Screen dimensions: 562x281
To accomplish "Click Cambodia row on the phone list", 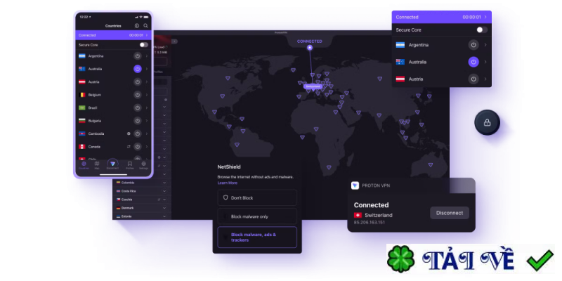I will click(113, 133).
